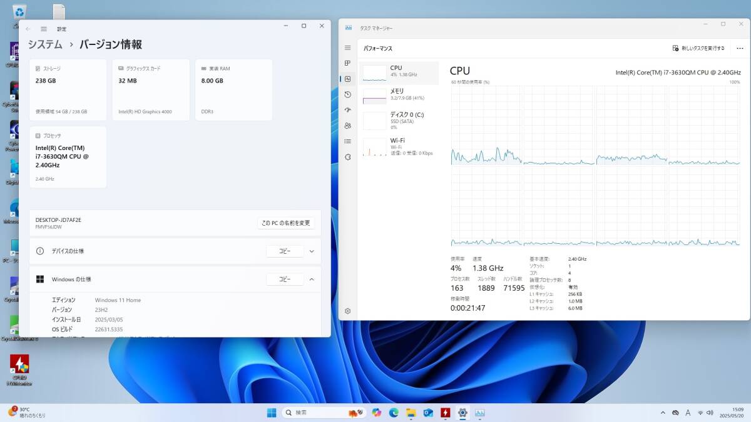Open File Explorer from taskbar
Image resolution: width=751 pixels, height=422 pixels.
click(x=411, y=413)
